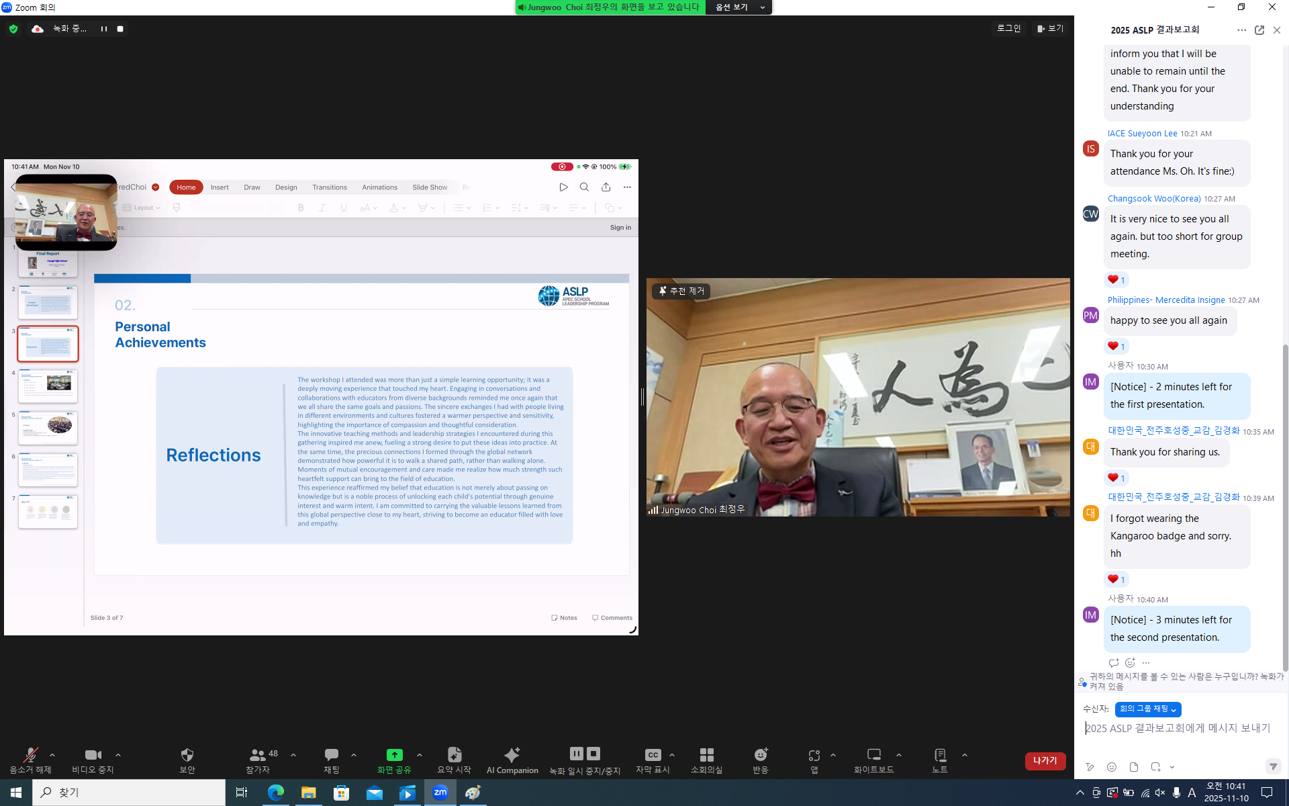Image resolution: width=1289 pixels, height=806 pixels.
Task: Toggle the video stop camera button
Action: (x=93, y=756)
